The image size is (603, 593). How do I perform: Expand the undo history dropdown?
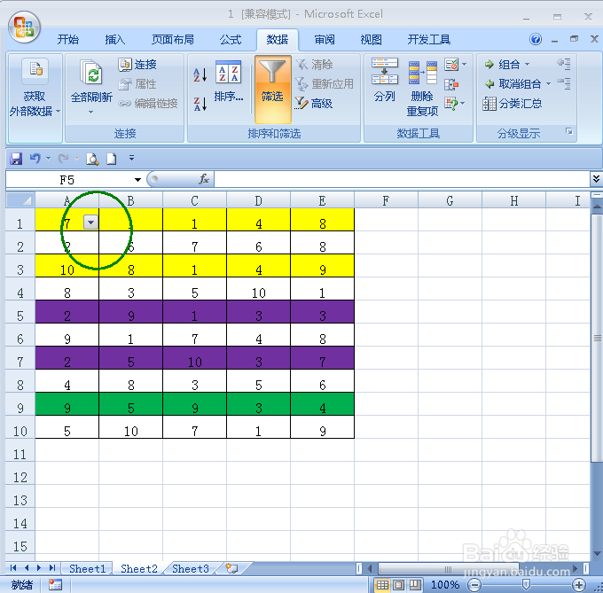tap(49, 158)
